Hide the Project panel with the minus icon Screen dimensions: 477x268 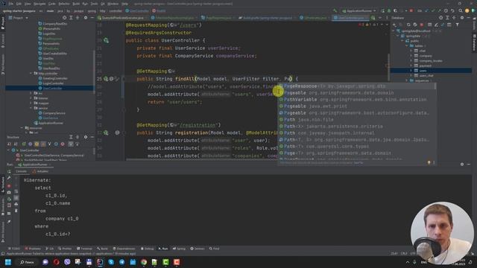point(92,18)
